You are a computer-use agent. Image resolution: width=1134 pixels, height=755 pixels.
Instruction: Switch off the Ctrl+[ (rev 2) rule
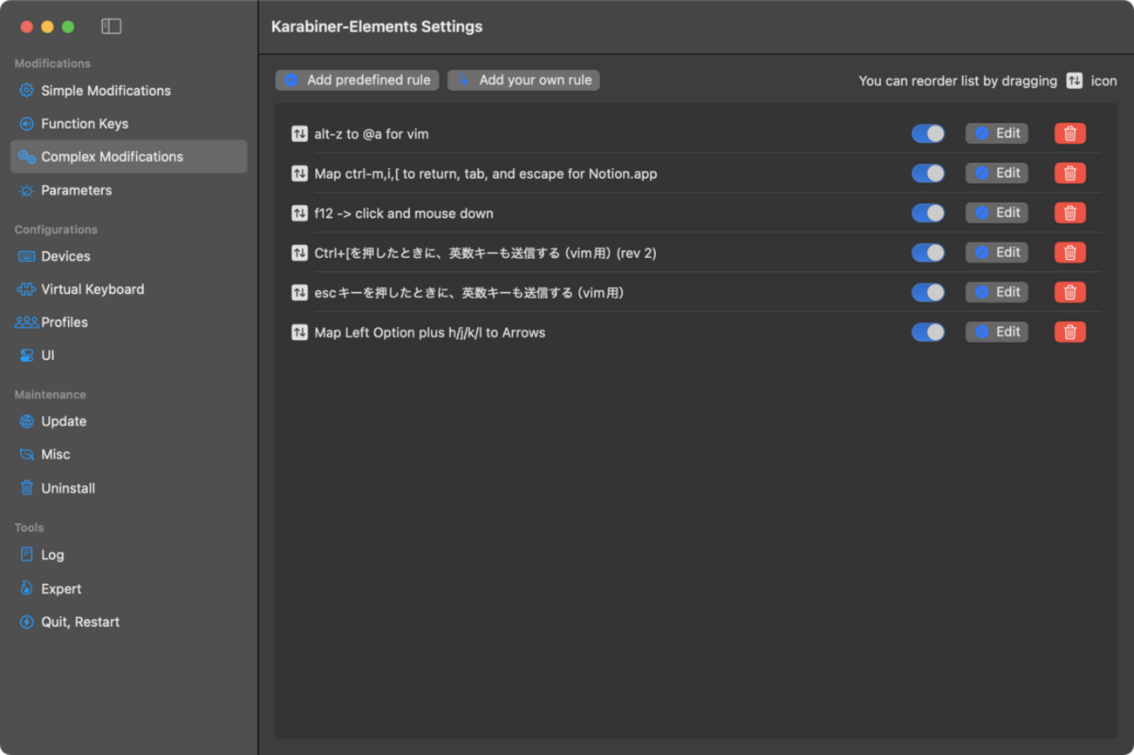tap(928, 252)
